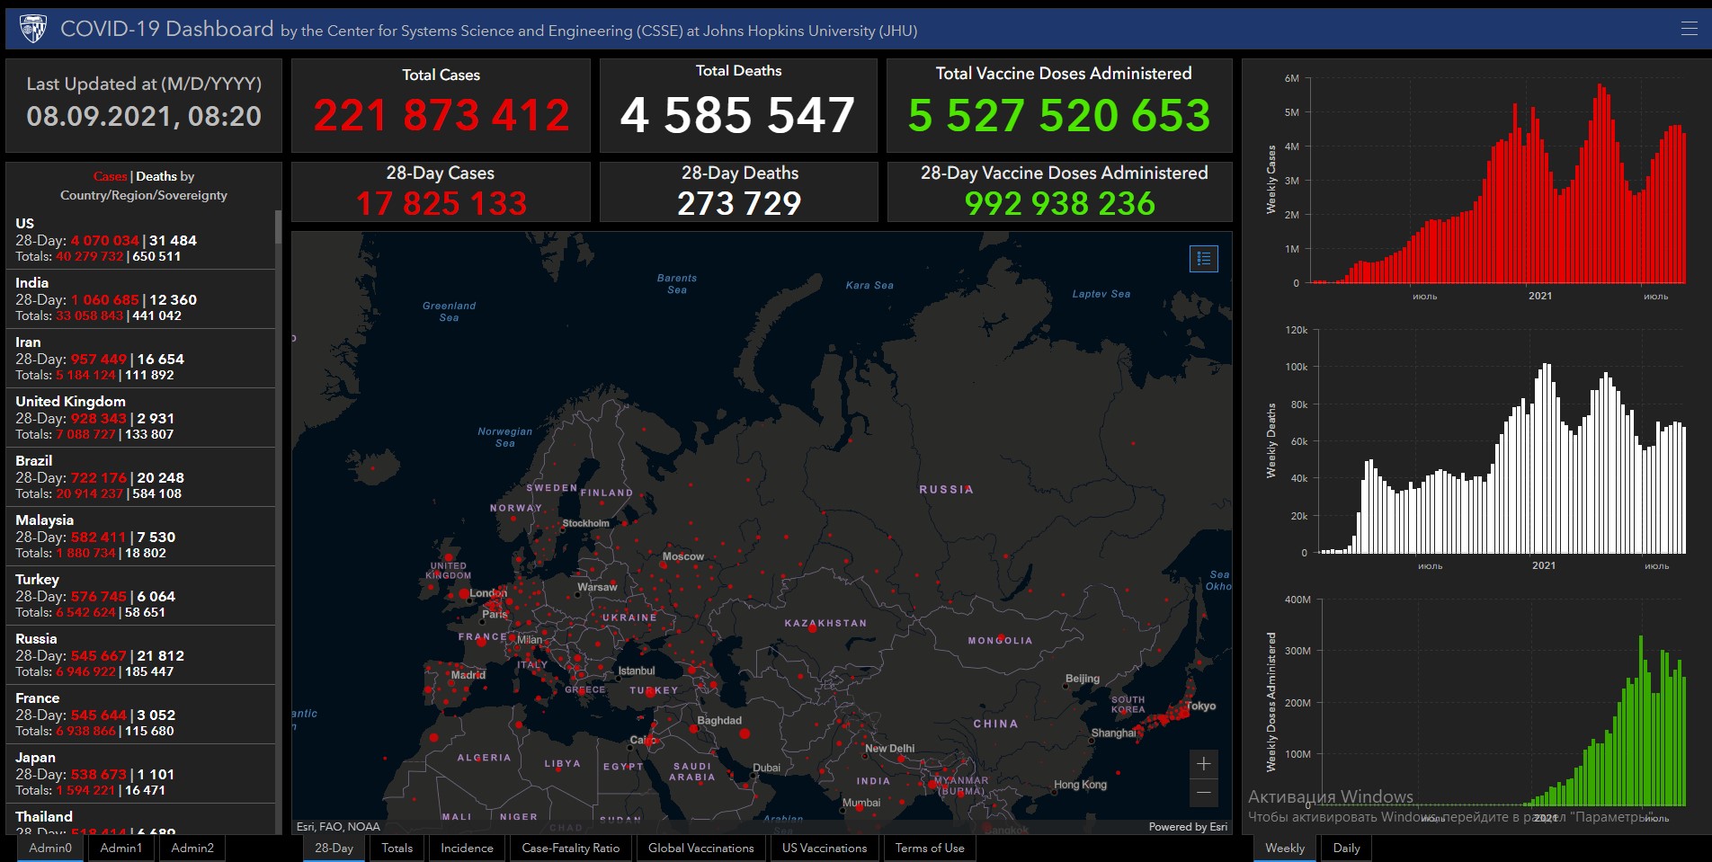Select the Weekly charts tab

pos(1285,848)
